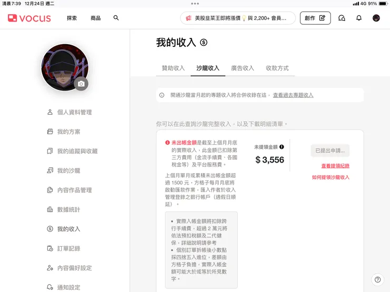
Task: Open 數據統計 in the sidebar
Action: tap(64, 209)
